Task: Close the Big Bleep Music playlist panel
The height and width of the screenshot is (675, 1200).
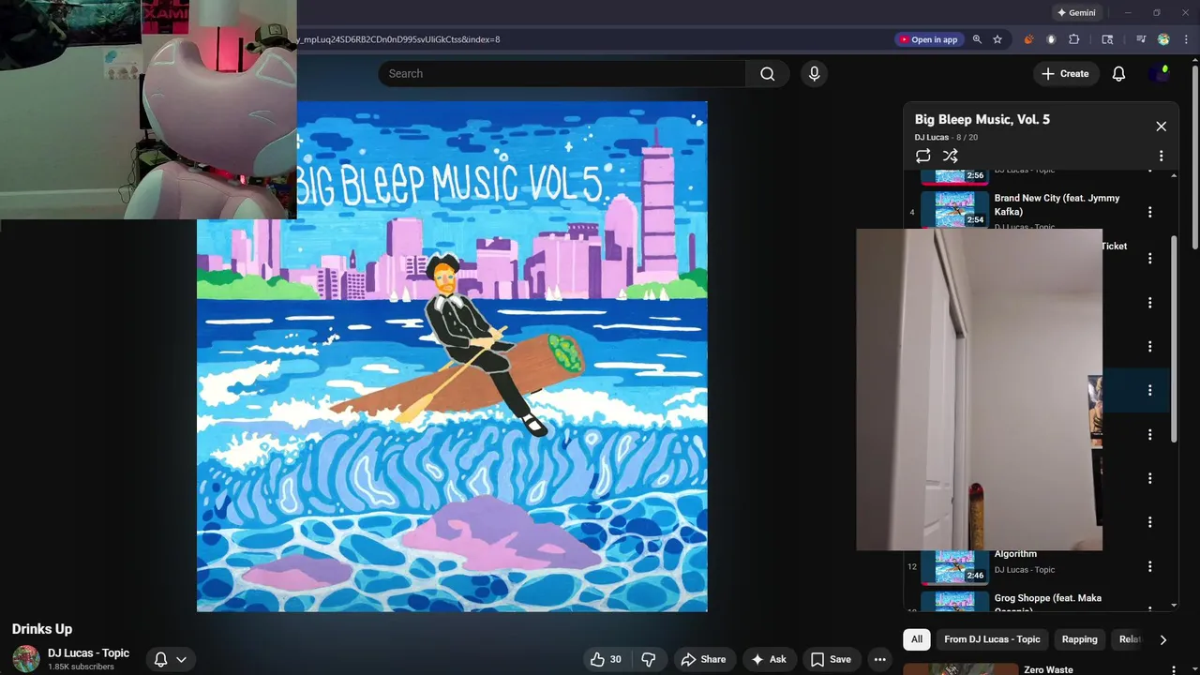Action: coord(1161,127)
